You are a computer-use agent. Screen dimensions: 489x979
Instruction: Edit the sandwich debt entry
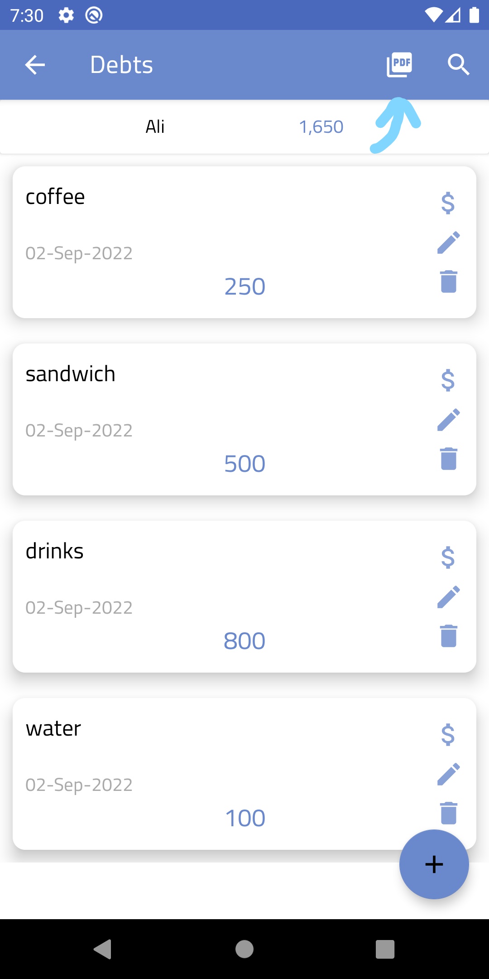(448, 420)
